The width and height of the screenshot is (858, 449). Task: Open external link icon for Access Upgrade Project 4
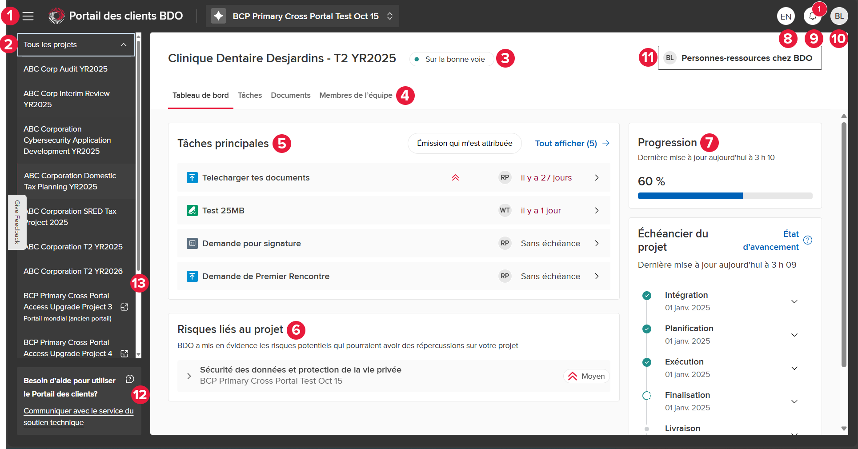(124, 353)
